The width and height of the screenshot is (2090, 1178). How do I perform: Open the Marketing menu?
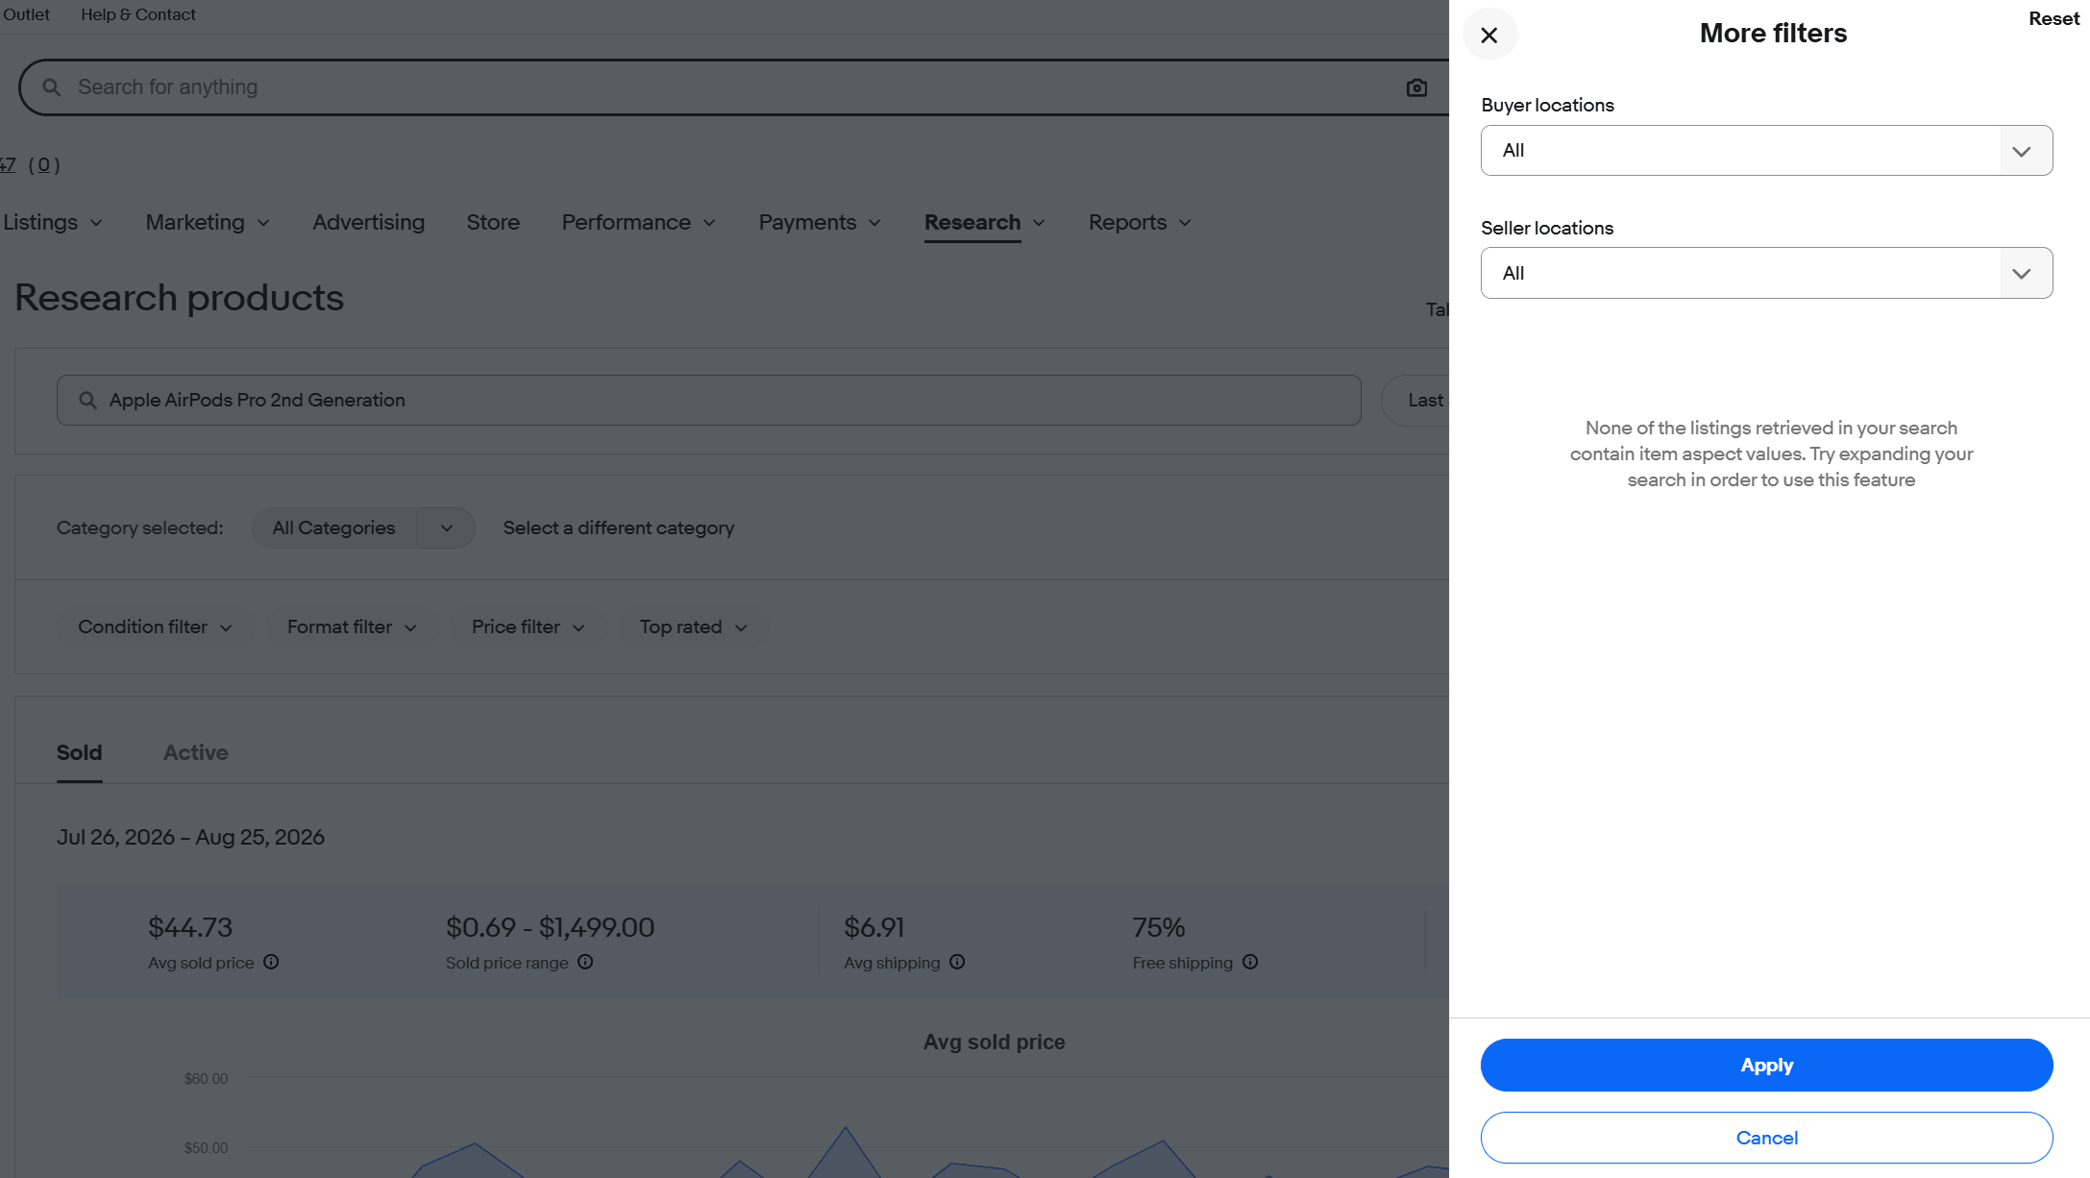(208, 223)
